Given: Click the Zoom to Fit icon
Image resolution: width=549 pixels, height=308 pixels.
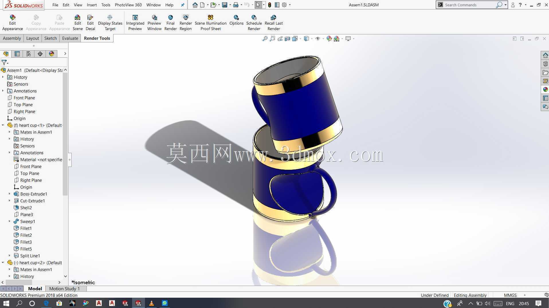Looking at the screenshot, I should coord(265,39).
